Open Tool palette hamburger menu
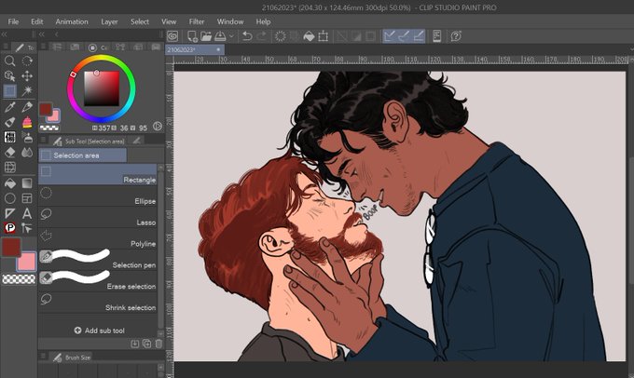The image size is (634, 378). point(6,47)
